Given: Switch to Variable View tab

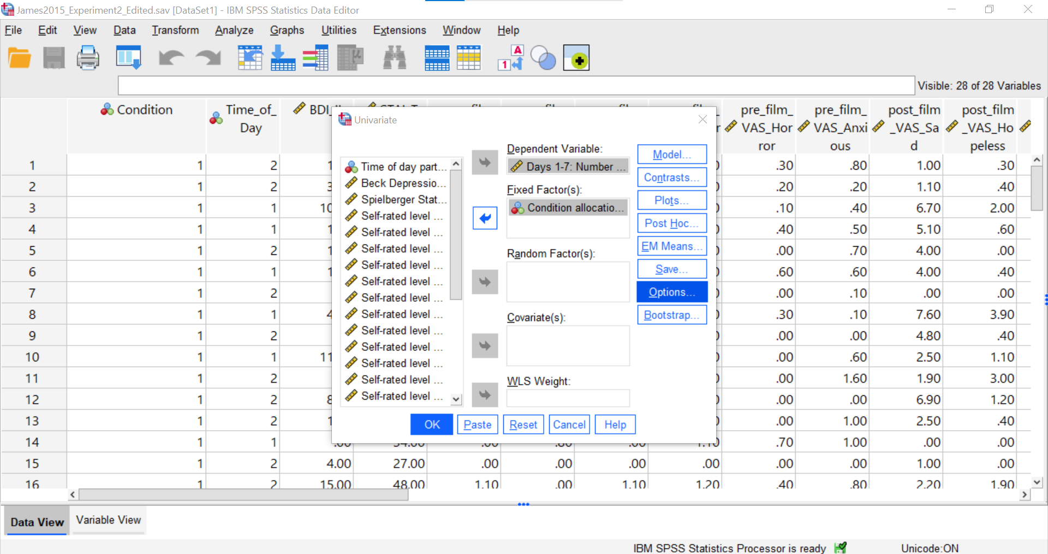Looking at the screenshot, I should click(x=109, y=520).
